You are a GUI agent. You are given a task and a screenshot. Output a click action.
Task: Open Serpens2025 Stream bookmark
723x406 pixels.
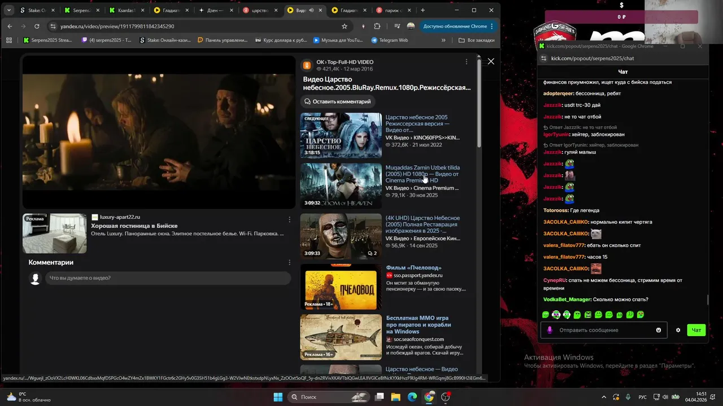tap(47, 40)
